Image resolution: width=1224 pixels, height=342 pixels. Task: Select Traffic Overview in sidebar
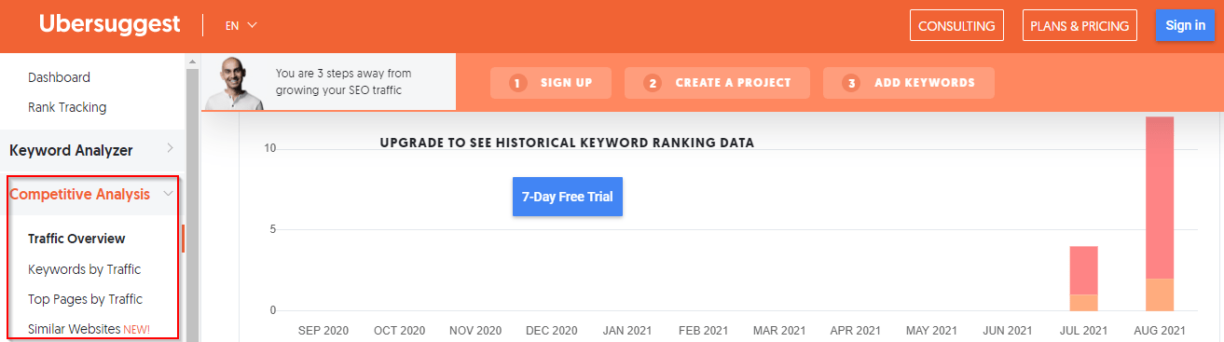click(76, 239)
